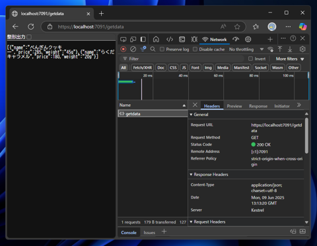Activate DevTools inspect element tool

click(123, 40)
